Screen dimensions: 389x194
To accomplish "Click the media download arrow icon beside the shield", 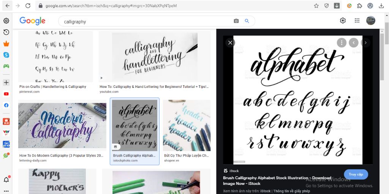I will coord(337,6).
